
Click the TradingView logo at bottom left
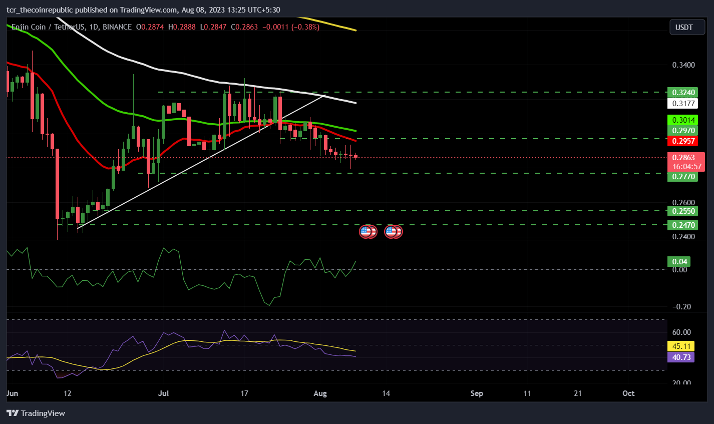coord(36,413)
